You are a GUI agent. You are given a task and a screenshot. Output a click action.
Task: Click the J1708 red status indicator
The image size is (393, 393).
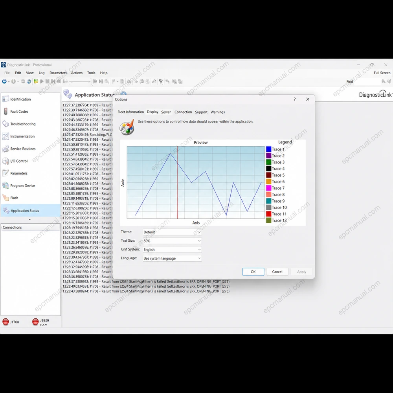(6, 322)
